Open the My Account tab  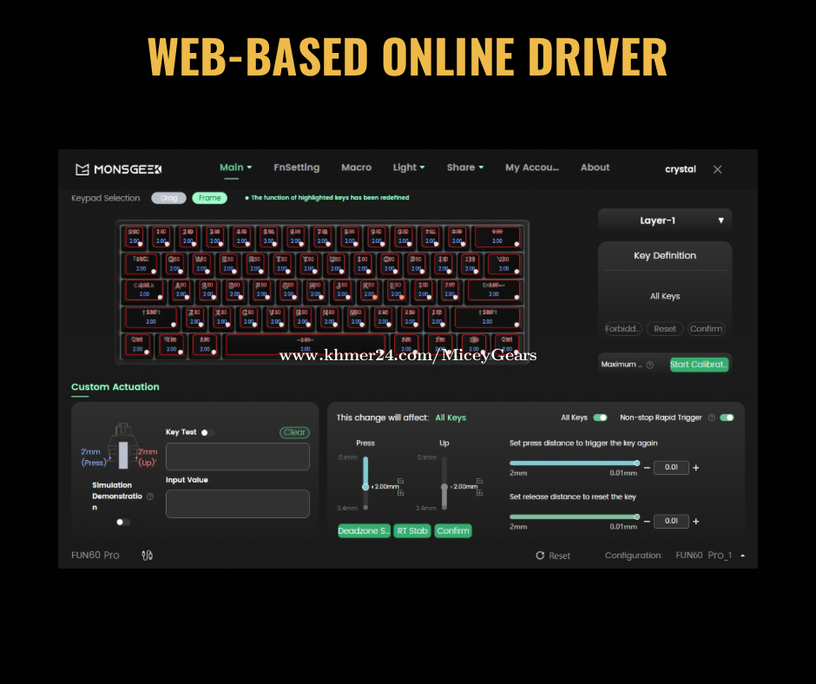click(x=532, y=168)
